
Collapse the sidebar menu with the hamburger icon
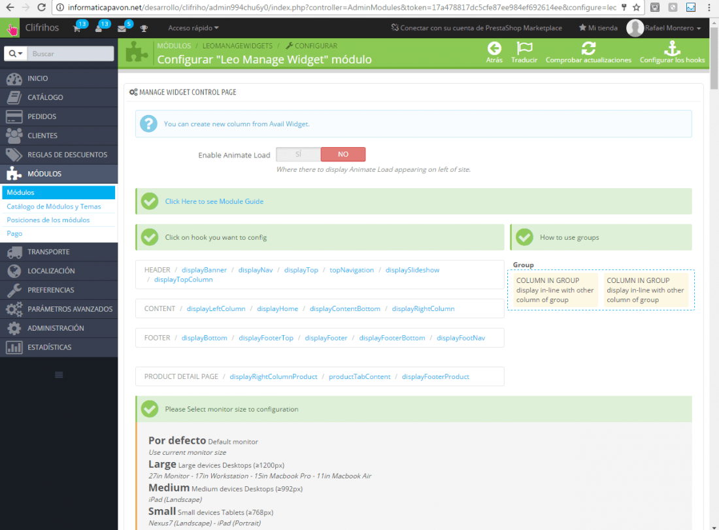(59, 375)
